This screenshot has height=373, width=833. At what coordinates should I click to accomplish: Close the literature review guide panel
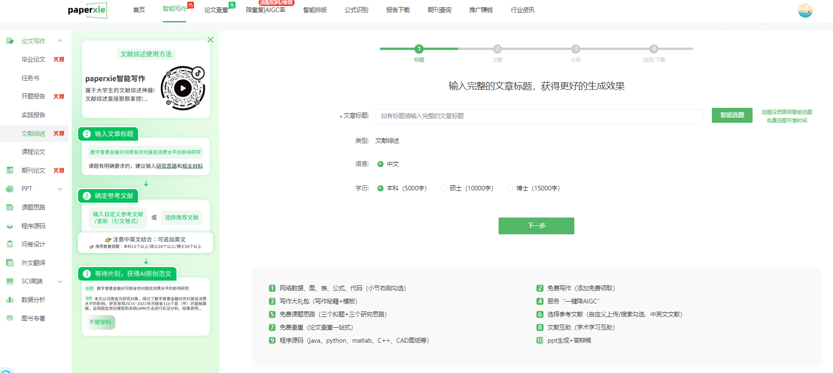(x=210, y=40)
